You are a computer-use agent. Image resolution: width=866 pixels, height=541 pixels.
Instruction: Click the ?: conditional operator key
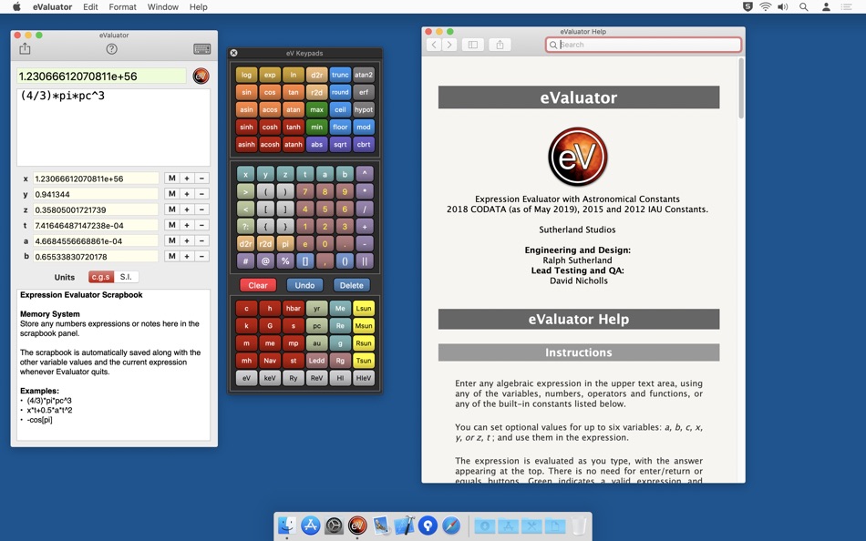[x=246, y=227]
